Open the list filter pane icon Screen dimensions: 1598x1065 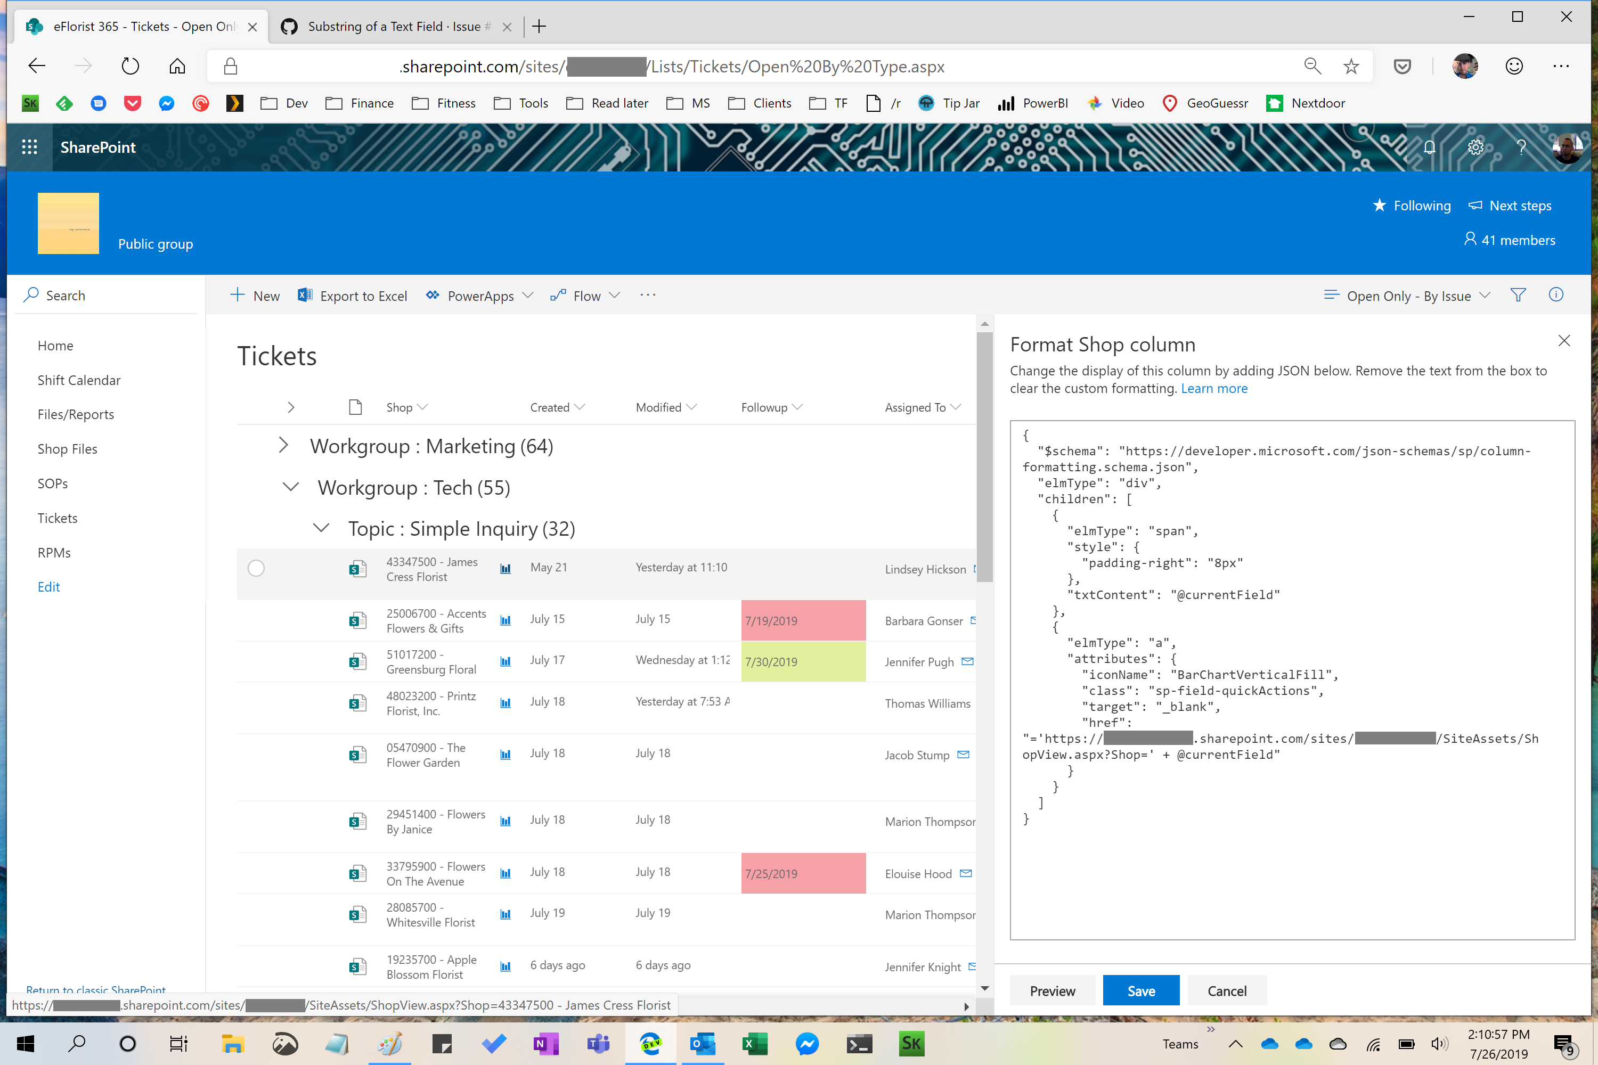tap(1519, 295)
